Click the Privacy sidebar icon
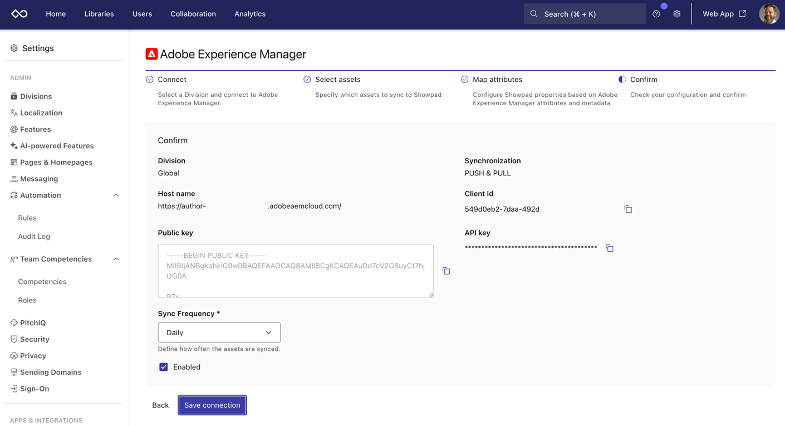Screen dimensions: 785x426 [x=14, y=356]
